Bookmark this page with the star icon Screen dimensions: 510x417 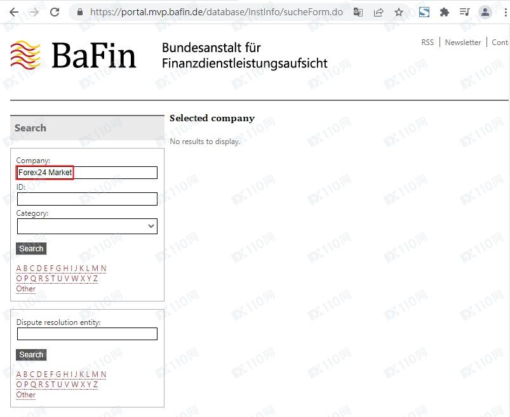tap(399, 12)
